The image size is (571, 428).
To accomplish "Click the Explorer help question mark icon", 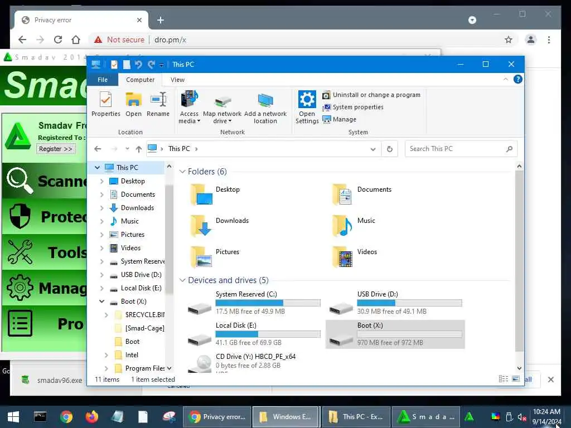I will click(x=517, y=79).
